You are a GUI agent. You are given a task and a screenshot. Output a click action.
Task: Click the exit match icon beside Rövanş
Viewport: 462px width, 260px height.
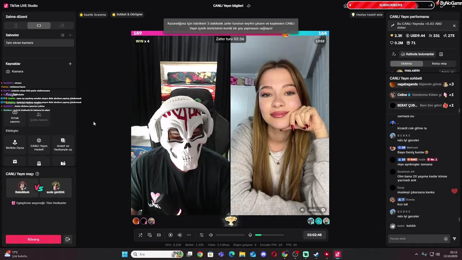click(x=67, y=239)
